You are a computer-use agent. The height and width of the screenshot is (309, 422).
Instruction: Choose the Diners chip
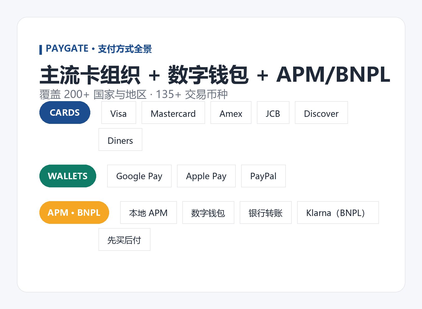(x=120, y=140)
